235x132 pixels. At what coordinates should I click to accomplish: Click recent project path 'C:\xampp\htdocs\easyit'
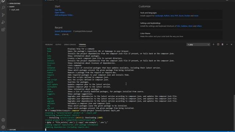[x=82, y=31]
